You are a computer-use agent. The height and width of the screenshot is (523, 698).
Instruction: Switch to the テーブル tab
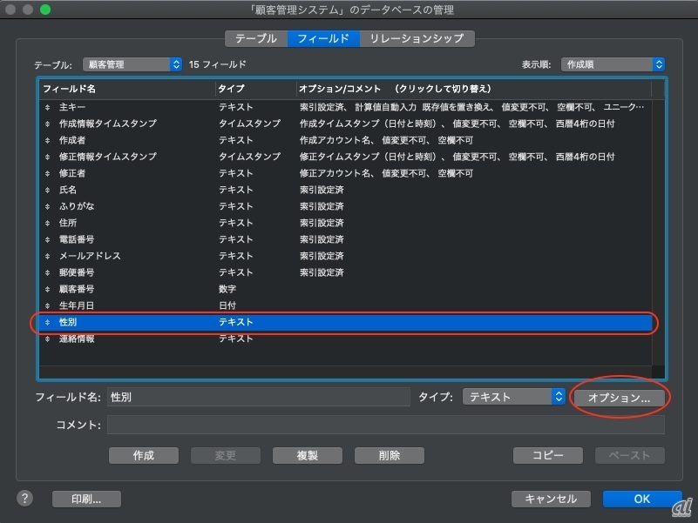point(256,38)
